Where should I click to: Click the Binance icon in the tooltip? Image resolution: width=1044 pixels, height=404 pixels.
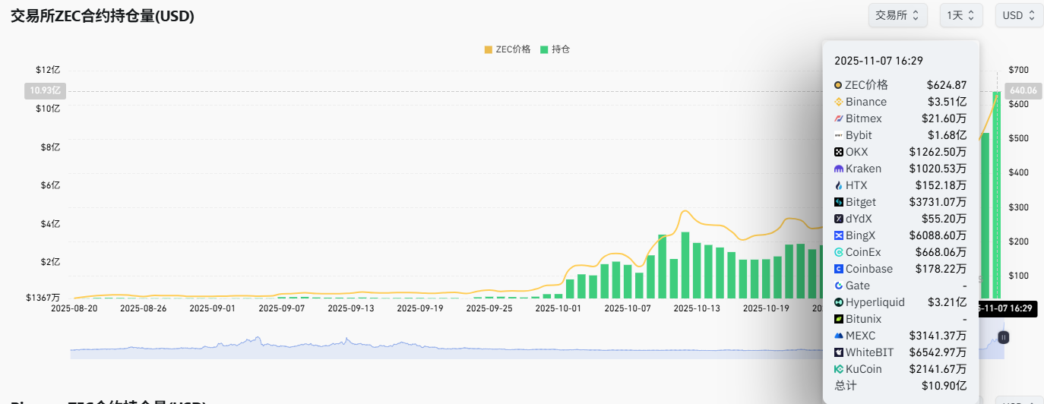click(839, 102)
